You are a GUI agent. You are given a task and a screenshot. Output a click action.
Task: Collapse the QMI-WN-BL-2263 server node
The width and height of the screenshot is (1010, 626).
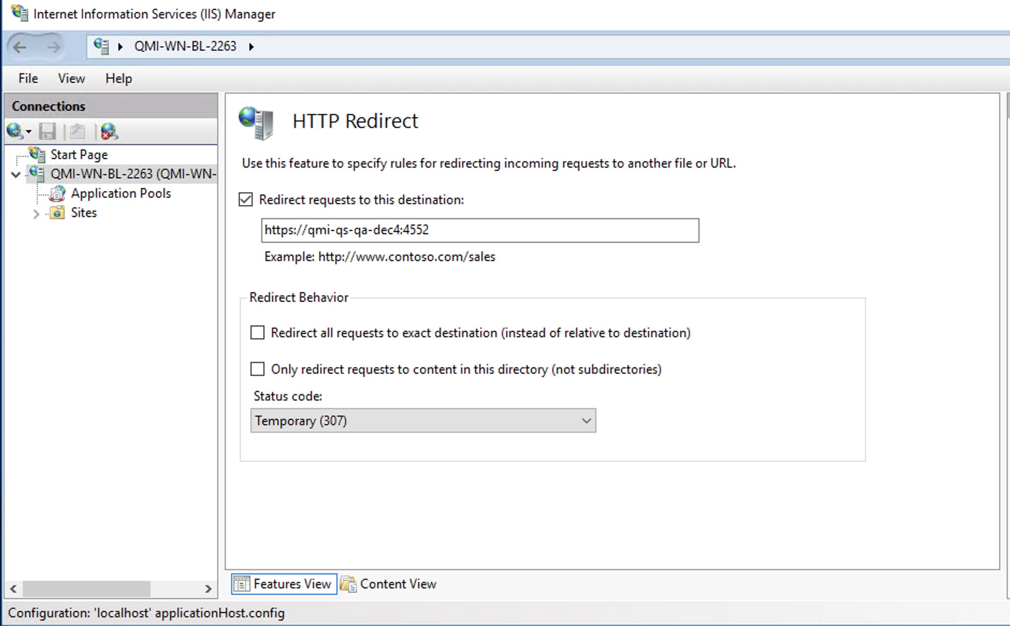15,174
